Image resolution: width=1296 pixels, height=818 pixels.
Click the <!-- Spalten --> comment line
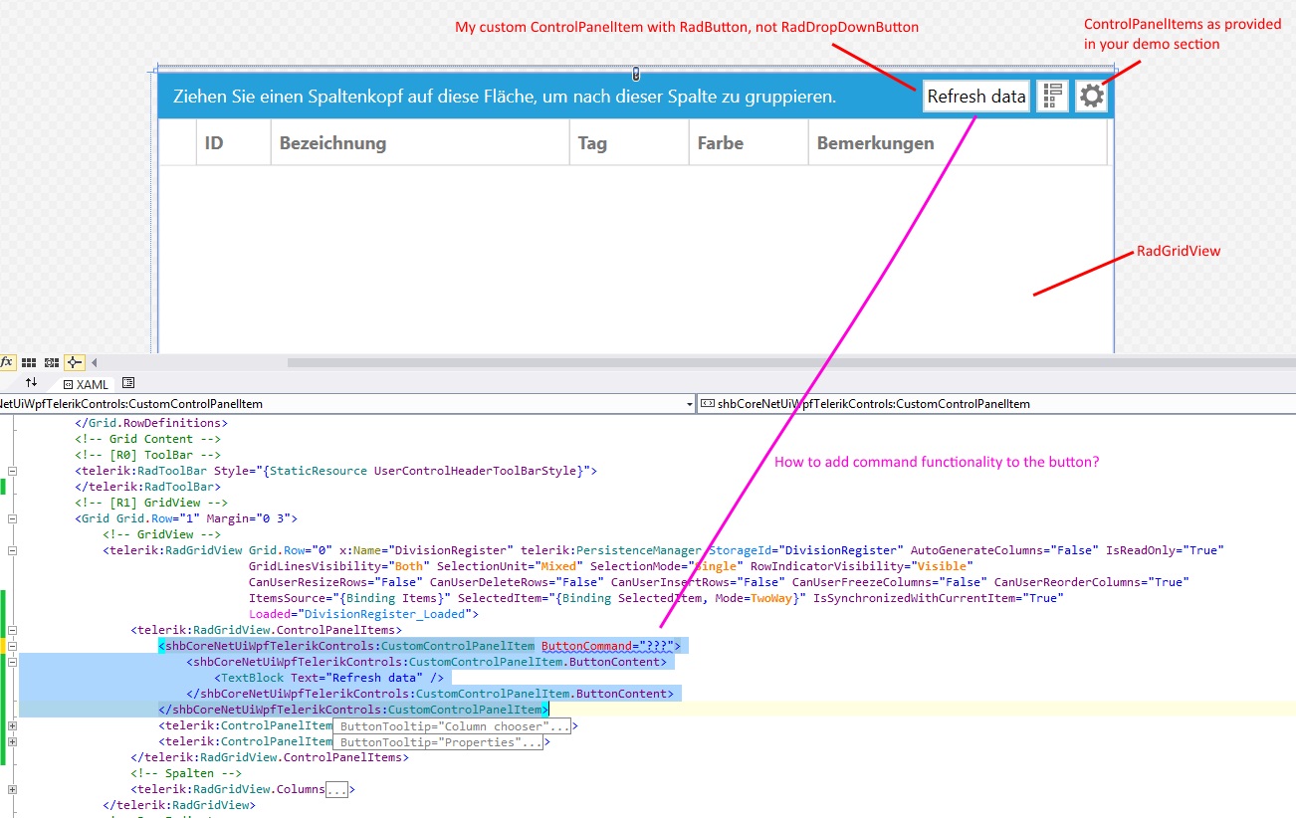186,773
